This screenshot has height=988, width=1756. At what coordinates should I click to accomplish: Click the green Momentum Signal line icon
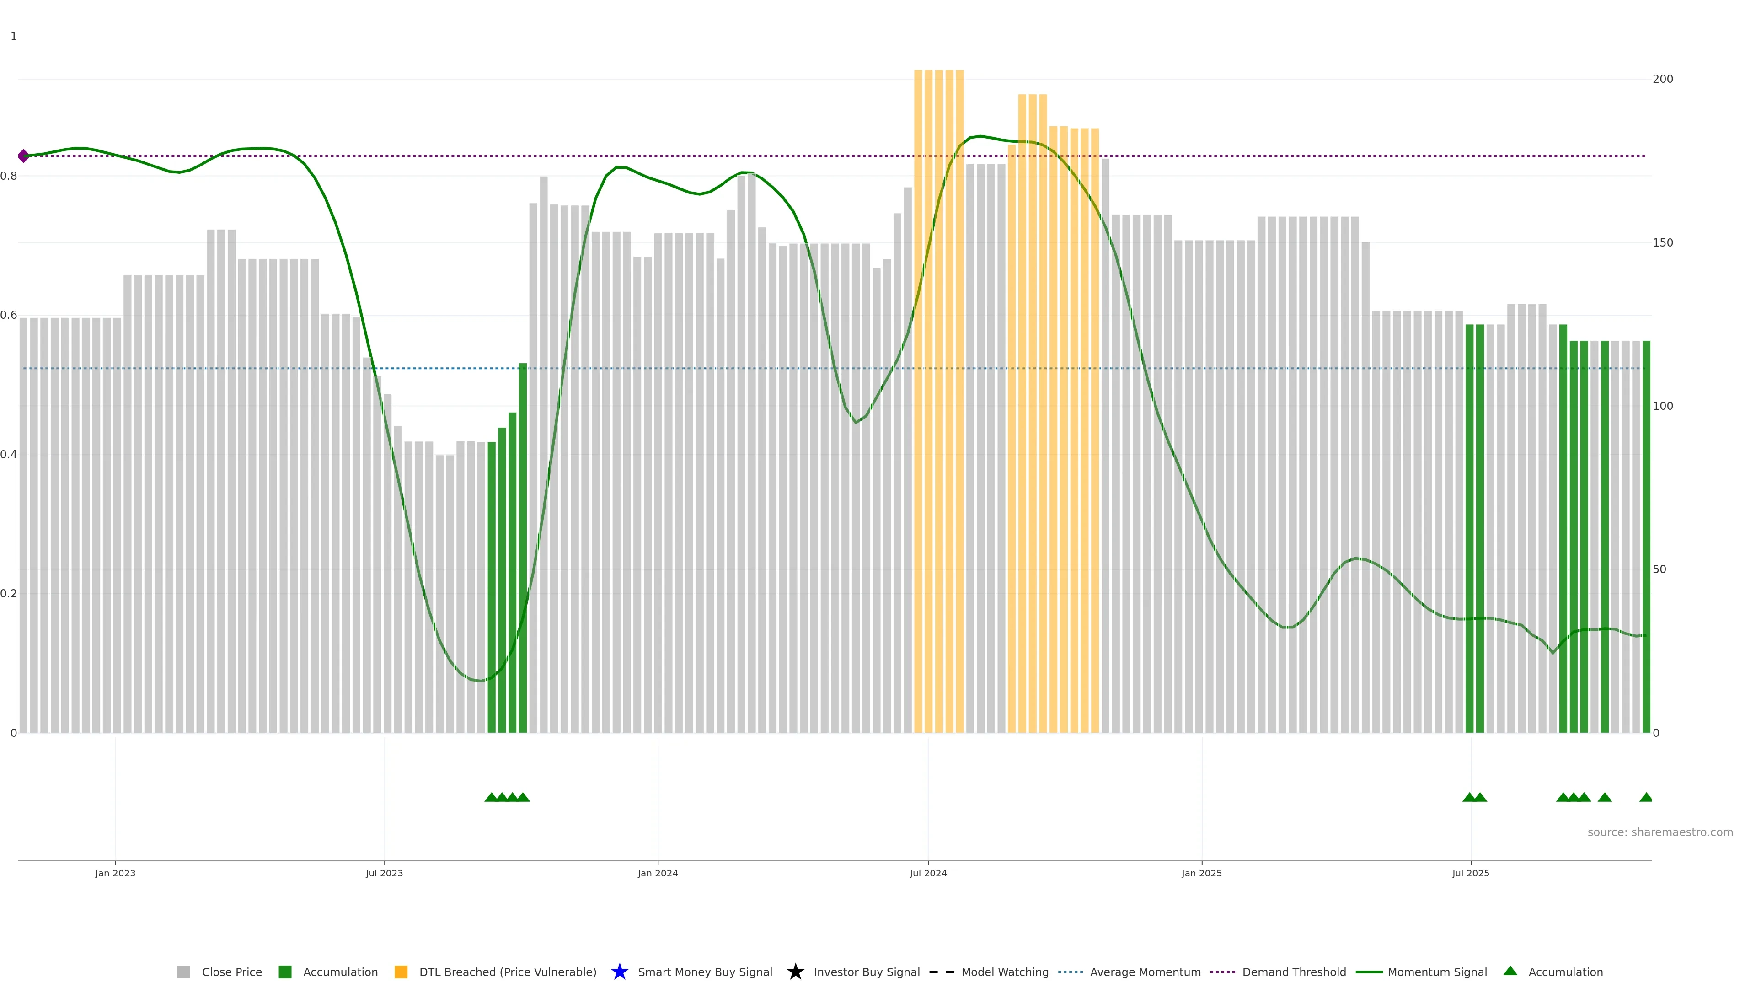(1369, 972)
